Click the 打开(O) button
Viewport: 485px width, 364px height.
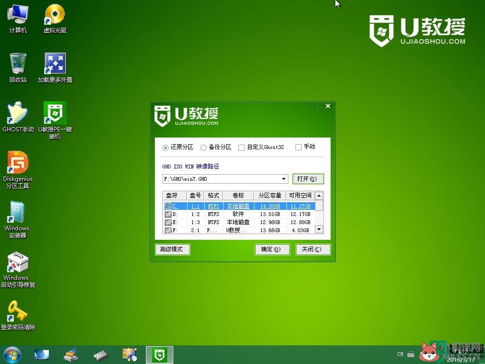tap(308, 179)
